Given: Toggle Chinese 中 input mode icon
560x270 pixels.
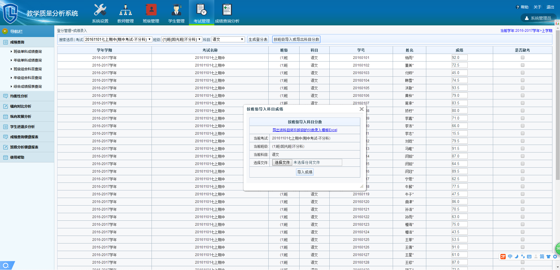Looking at the screenshot, I should coord(510,257).
